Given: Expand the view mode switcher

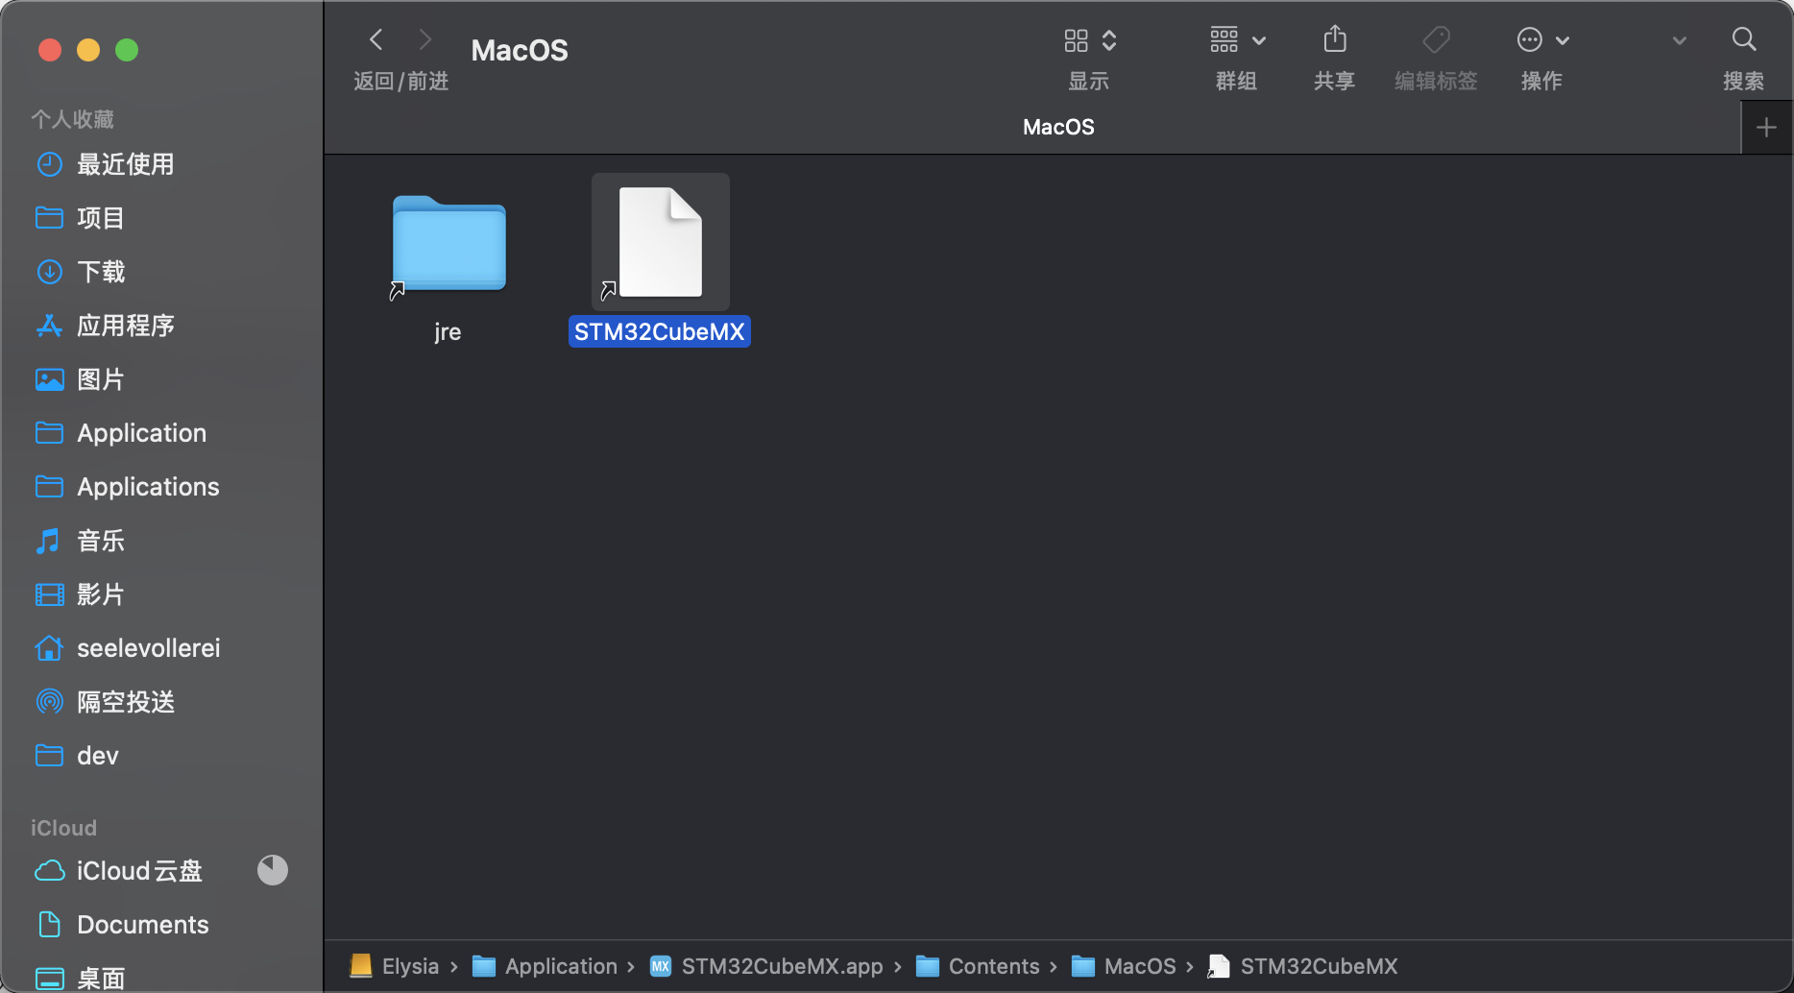Looking at the screenshot, I should point(1089,40).
